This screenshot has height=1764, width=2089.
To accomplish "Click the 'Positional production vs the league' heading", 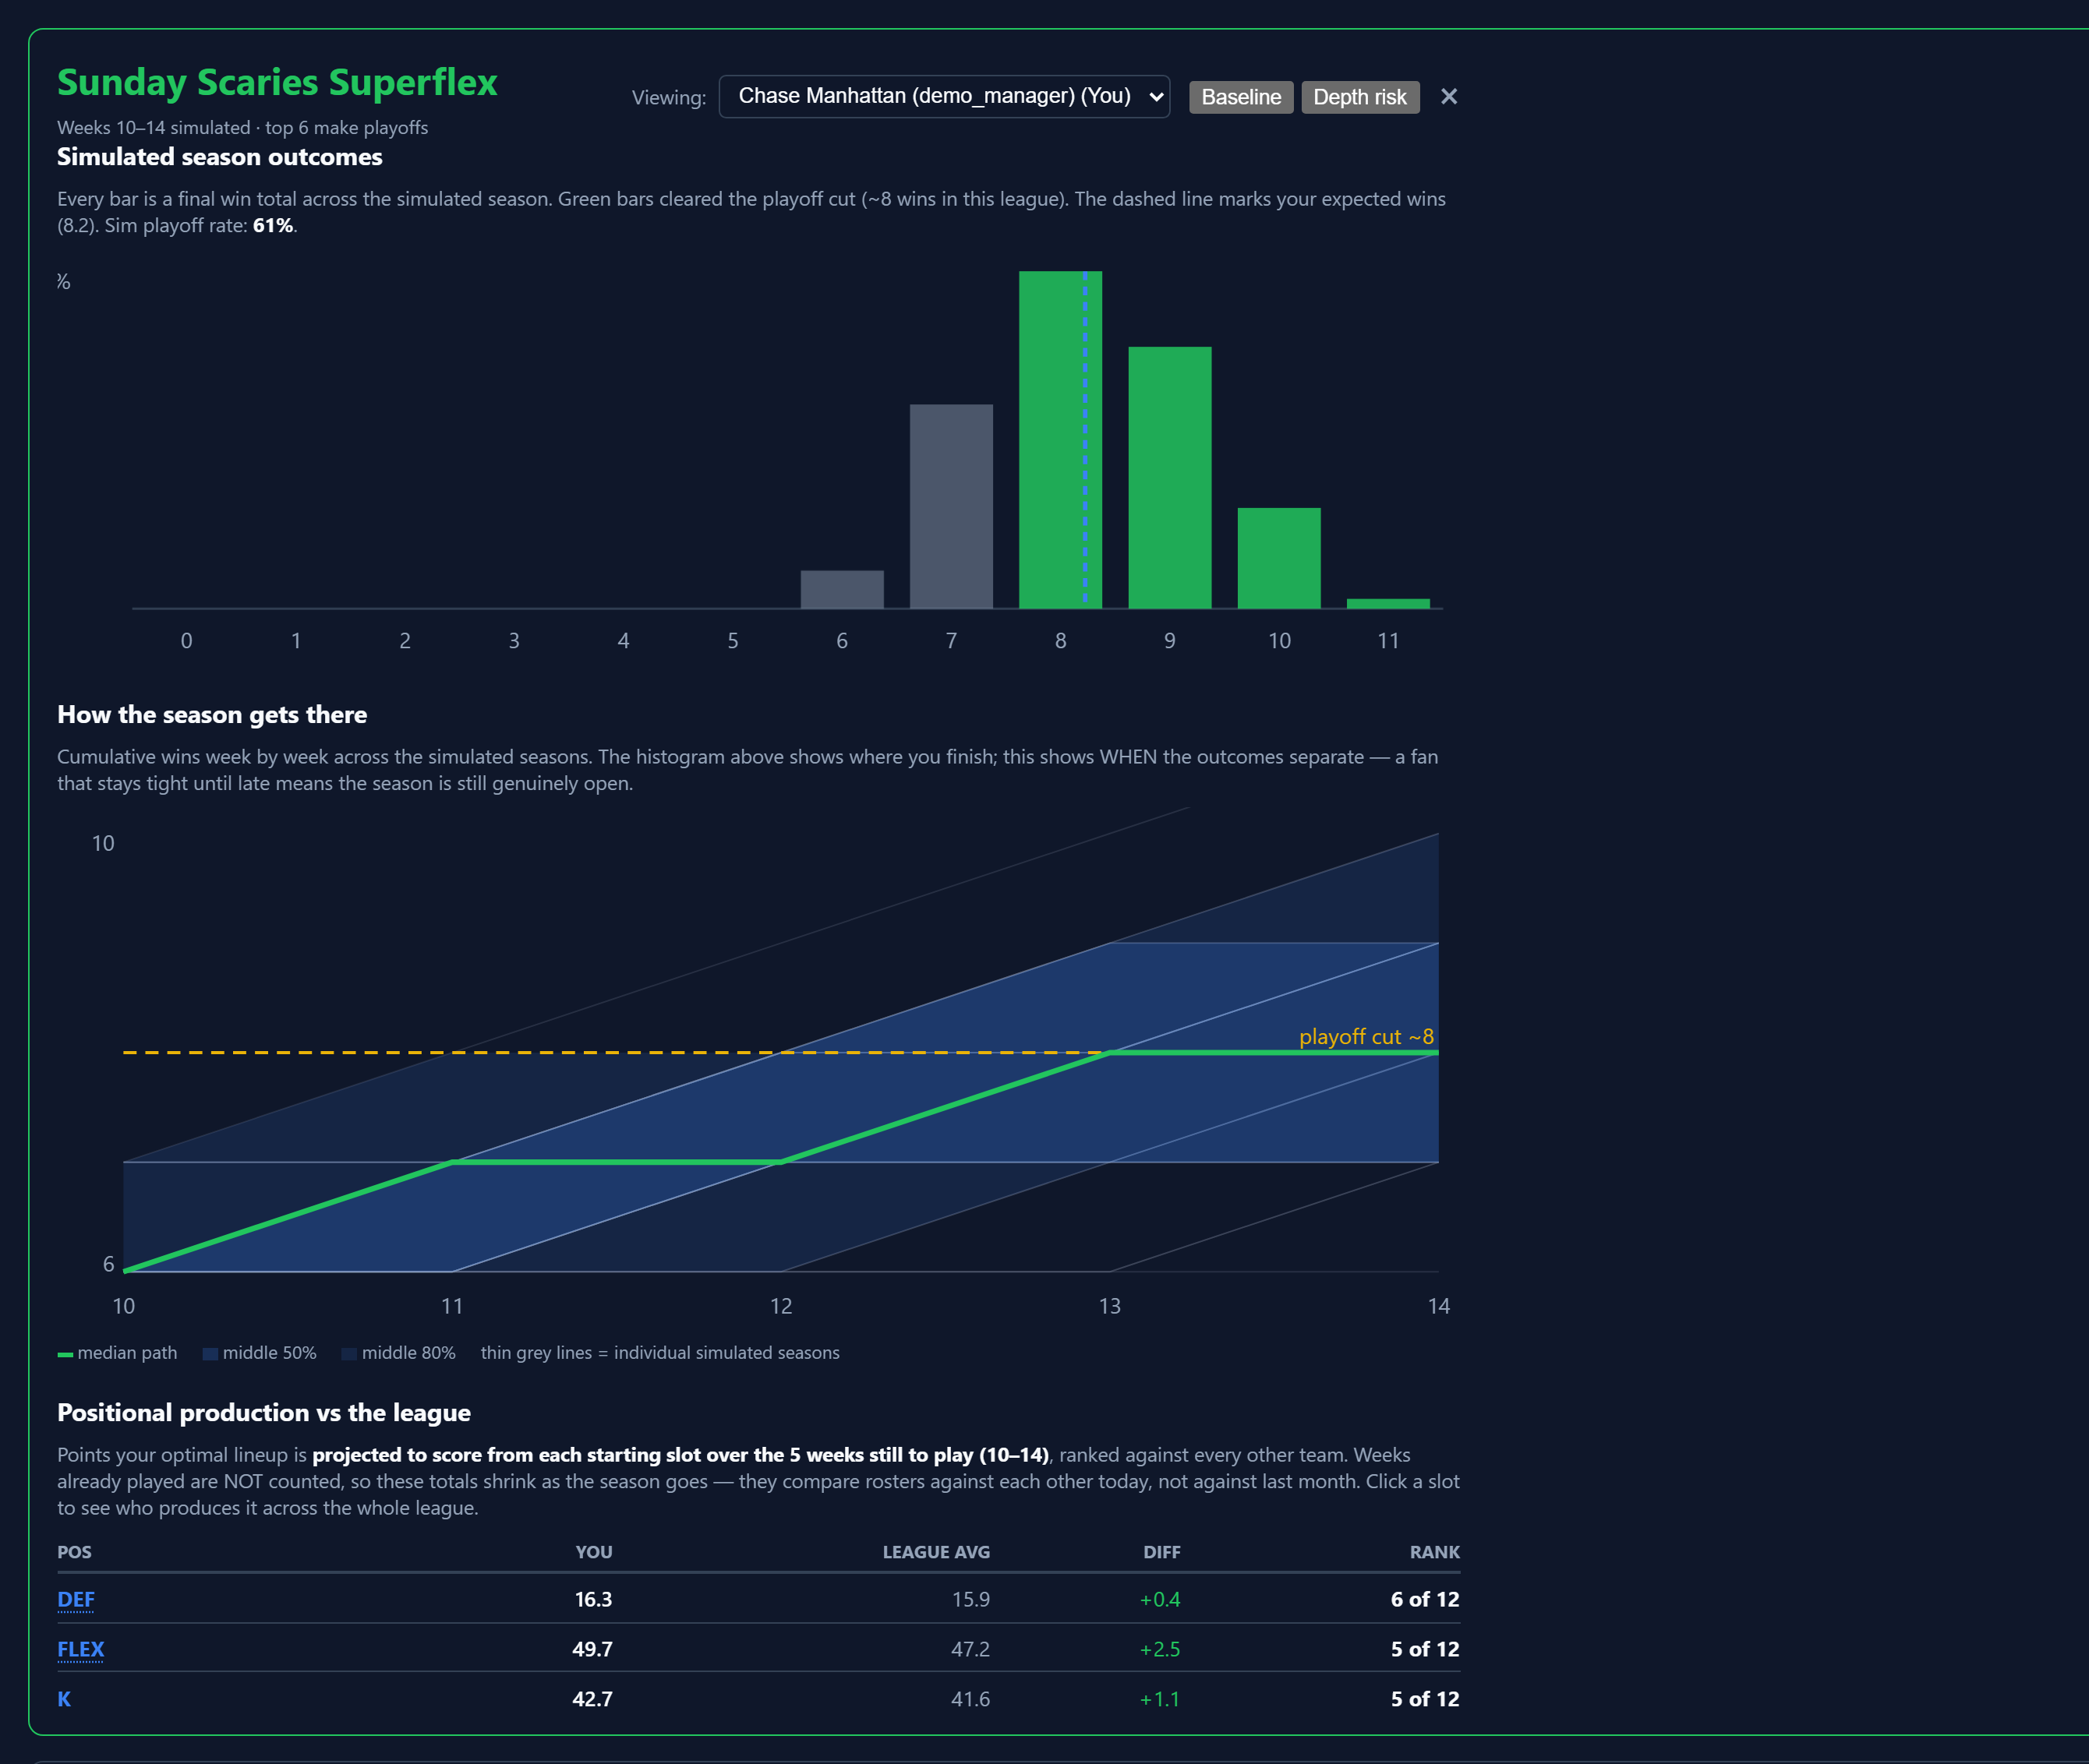I will pyautogui.click(x=264, y=1413).
